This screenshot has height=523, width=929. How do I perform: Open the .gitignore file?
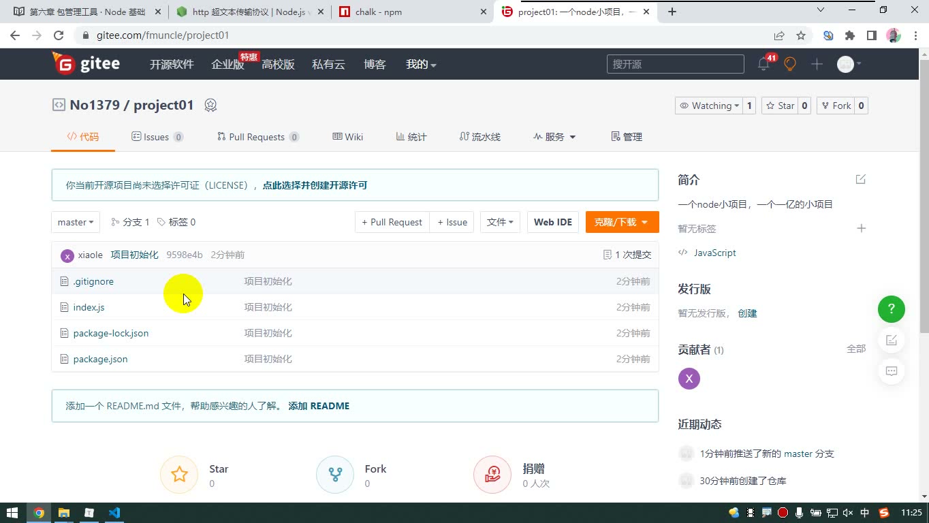(x=93, y=281)
